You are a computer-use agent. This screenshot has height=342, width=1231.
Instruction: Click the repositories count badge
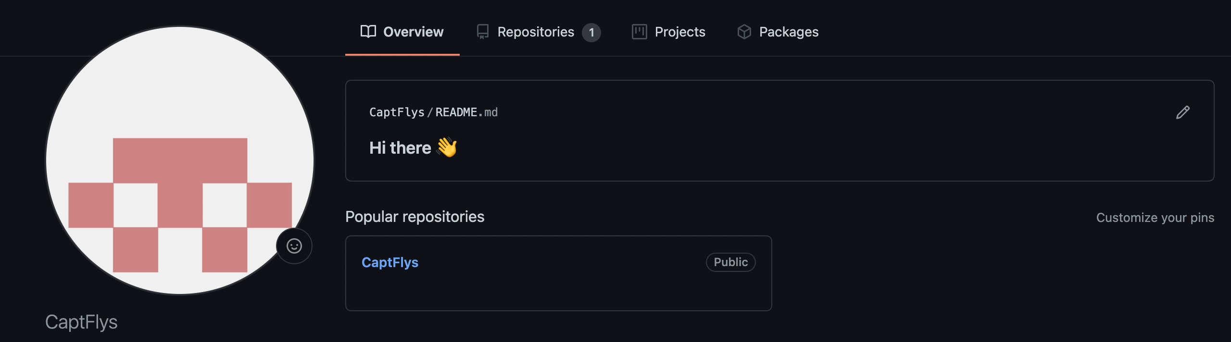point(591,33)
